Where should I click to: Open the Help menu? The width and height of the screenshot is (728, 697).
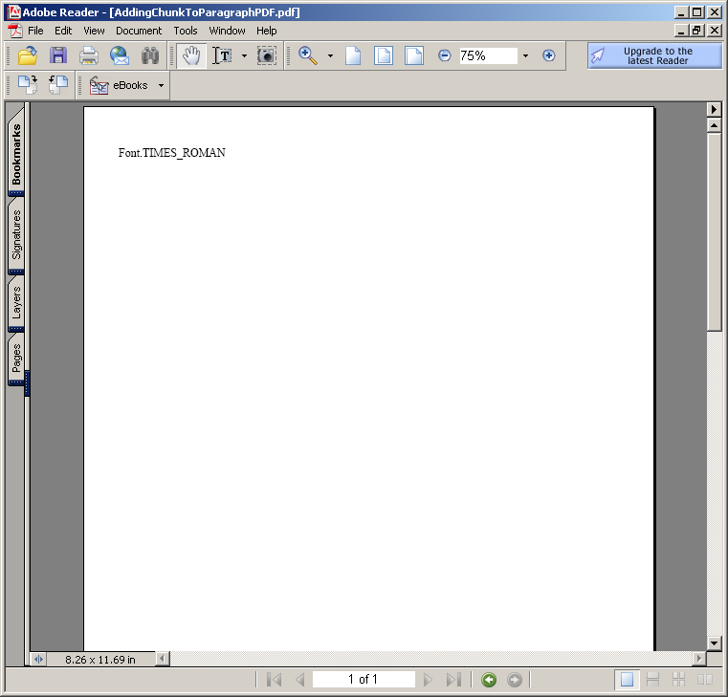coord(267,31)
